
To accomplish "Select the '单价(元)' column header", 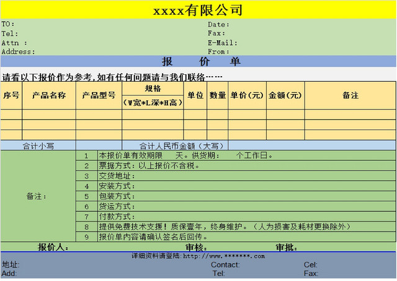I will point(247,95).
